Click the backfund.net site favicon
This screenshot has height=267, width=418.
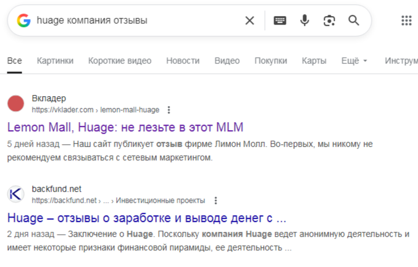pos(16,194)
